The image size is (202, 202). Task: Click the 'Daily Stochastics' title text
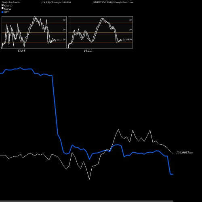[11, 2]
